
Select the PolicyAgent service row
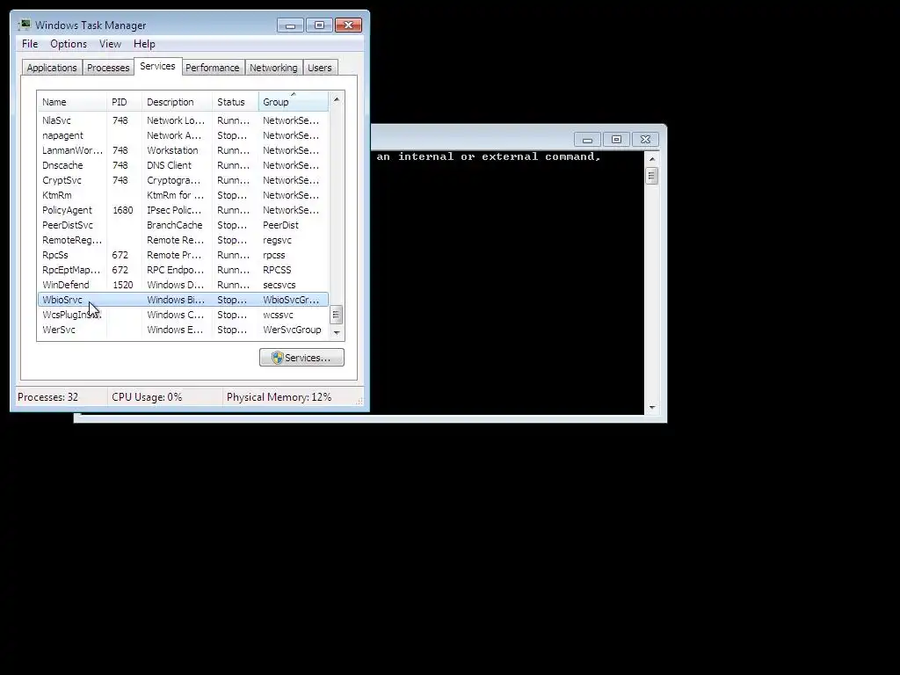(183, 210)
